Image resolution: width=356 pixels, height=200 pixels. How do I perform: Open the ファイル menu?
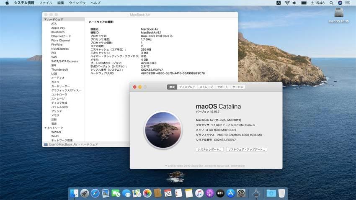coord(46,3)
